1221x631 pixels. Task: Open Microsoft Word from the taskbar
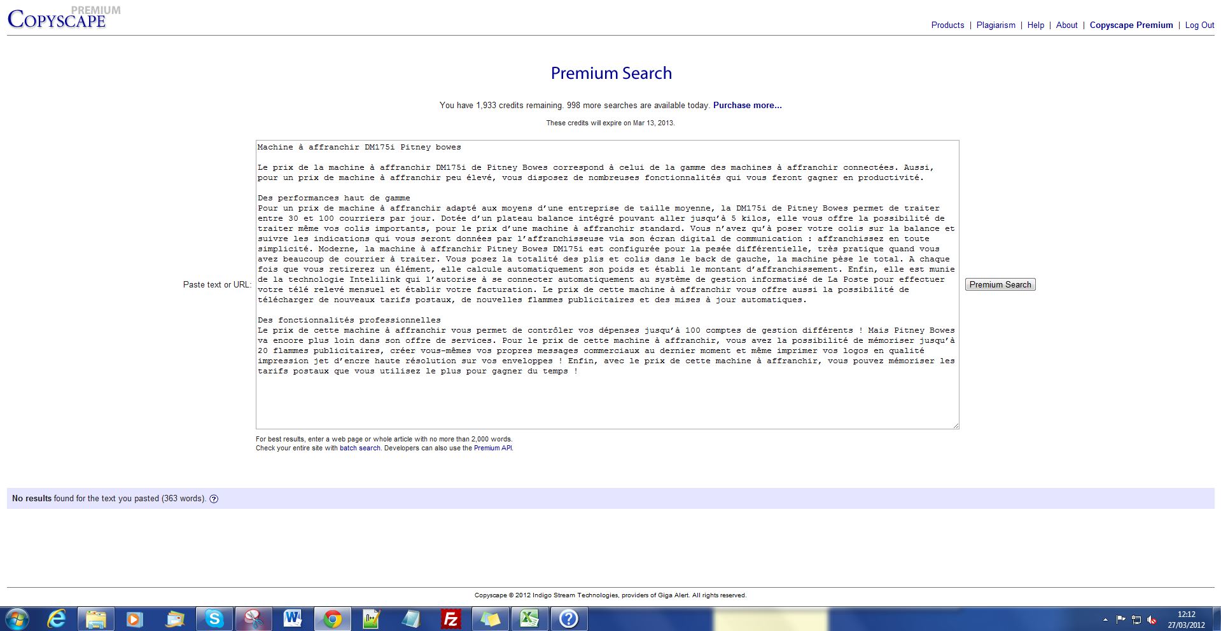[293, 619]
